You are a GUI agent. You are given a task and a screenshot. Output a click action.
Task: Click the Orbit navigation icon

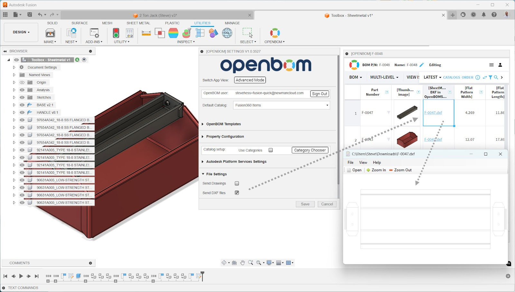[224, 263]
